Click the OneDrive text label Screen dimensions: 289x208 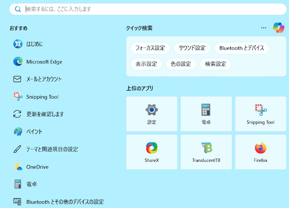click(37, 167)
